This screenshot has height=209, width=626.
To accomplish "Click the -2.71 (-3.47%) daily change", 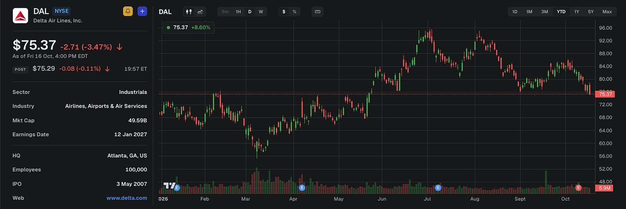I will pos(86,47).
